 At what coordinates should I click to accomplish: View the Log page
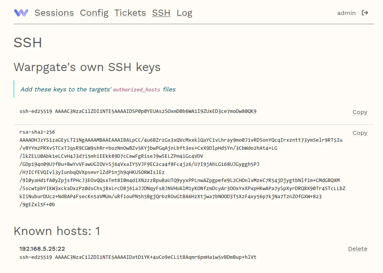click(x=184, y=13)
